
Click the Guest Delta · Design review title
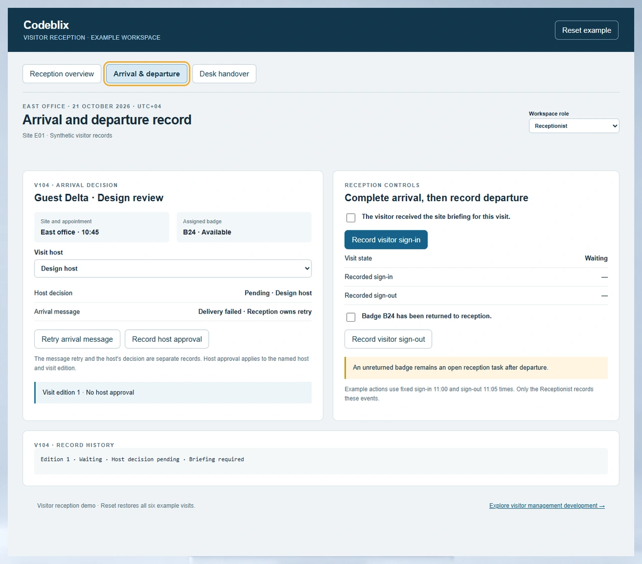tap(99, 198)
